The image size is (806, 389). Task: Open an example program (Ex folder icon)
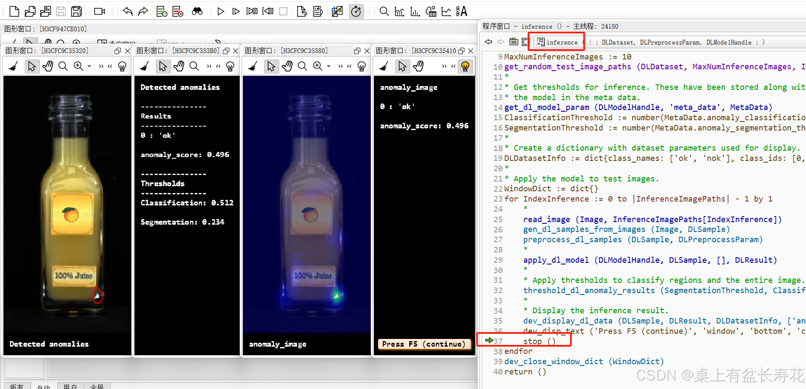click(45, 12)
